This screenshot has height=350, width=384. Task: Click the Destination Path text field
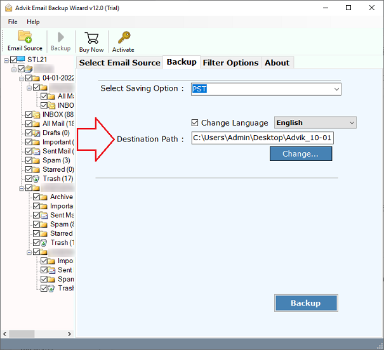[262, 138]
